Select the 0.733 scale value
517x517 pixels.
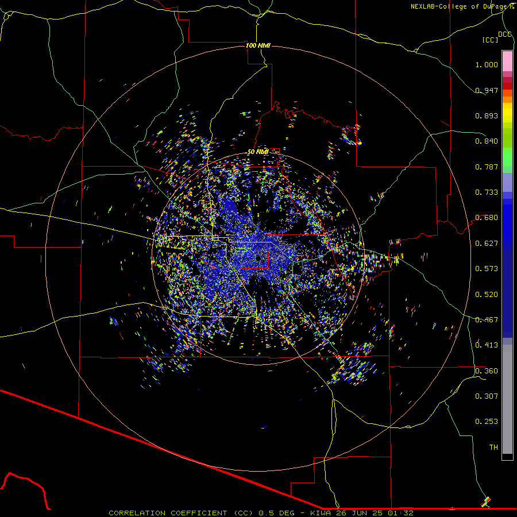coord(487,192)
